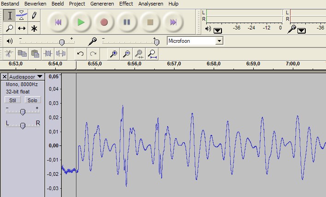Fit project in window icon

click(x=153, y=54)
